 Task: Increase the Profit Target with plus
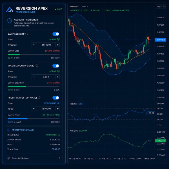point(58,109)
